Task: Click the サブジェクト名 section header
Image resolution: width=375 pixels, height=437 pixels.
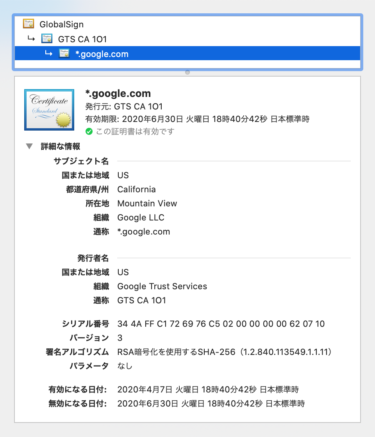Action: 81,161
